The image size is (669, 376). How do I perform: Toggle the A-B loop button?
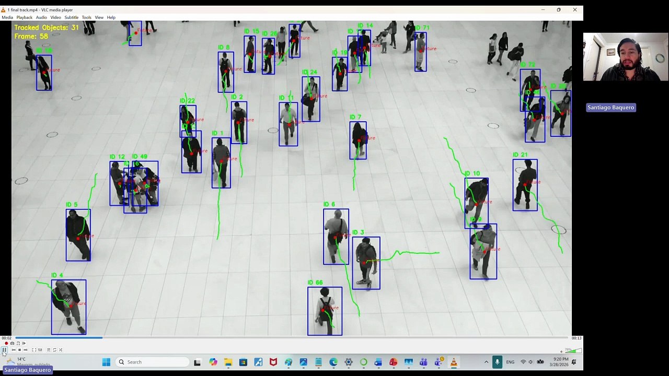tap(18, 343)
